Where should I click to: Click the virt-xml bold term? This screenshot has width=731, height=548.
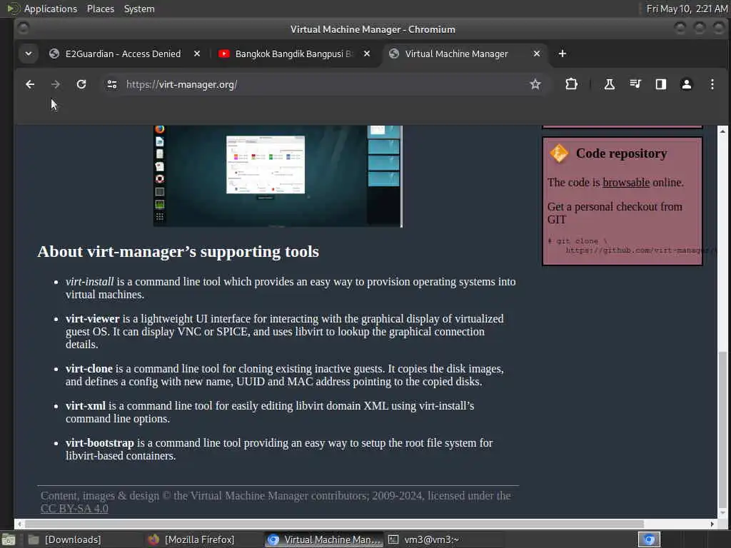pos(86,406)
